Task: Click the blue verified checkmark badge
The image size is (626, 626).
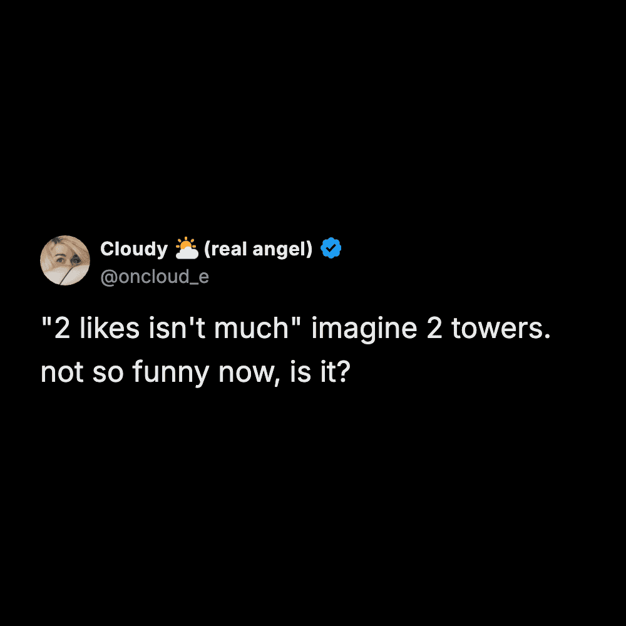Action: click(x=331, y=249)
